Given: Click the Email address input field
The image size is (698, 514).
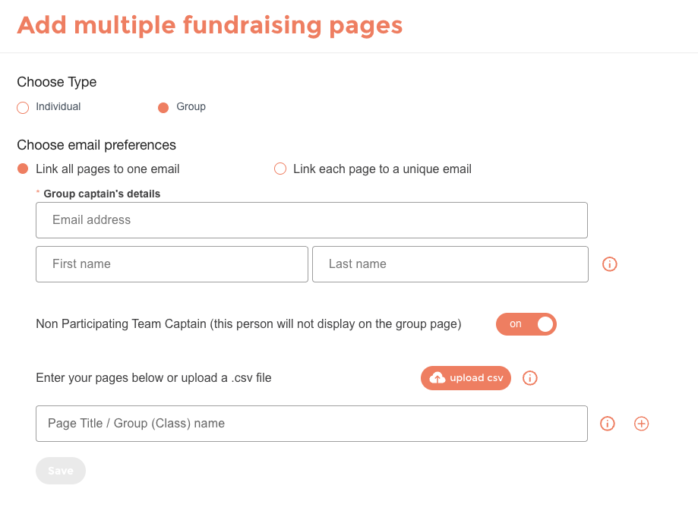Looking at the screenshot, I should pos(311,220).
